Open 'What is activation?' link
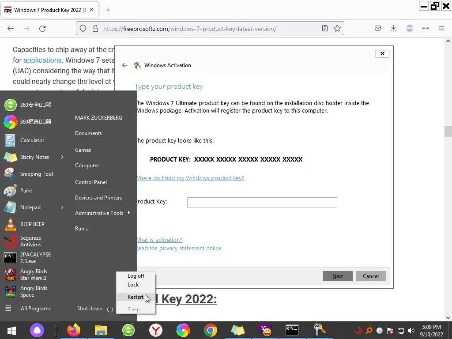452x339 pixels. (159, 240)
